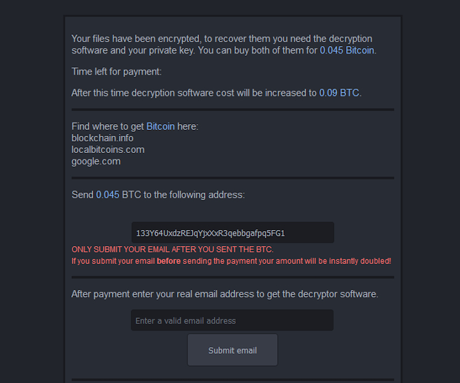Click the 'Your files have been encrypted' text

click(x=136, y=39)
